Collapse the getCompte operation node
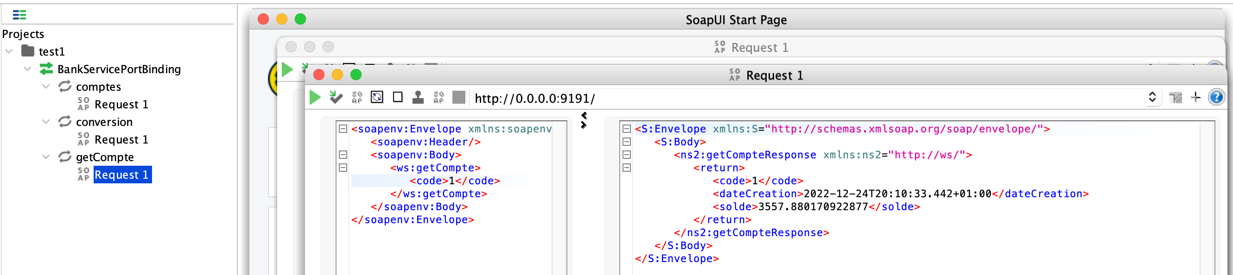The width and height of the screenshot is (1233, 275). click(x=46, y=157)
